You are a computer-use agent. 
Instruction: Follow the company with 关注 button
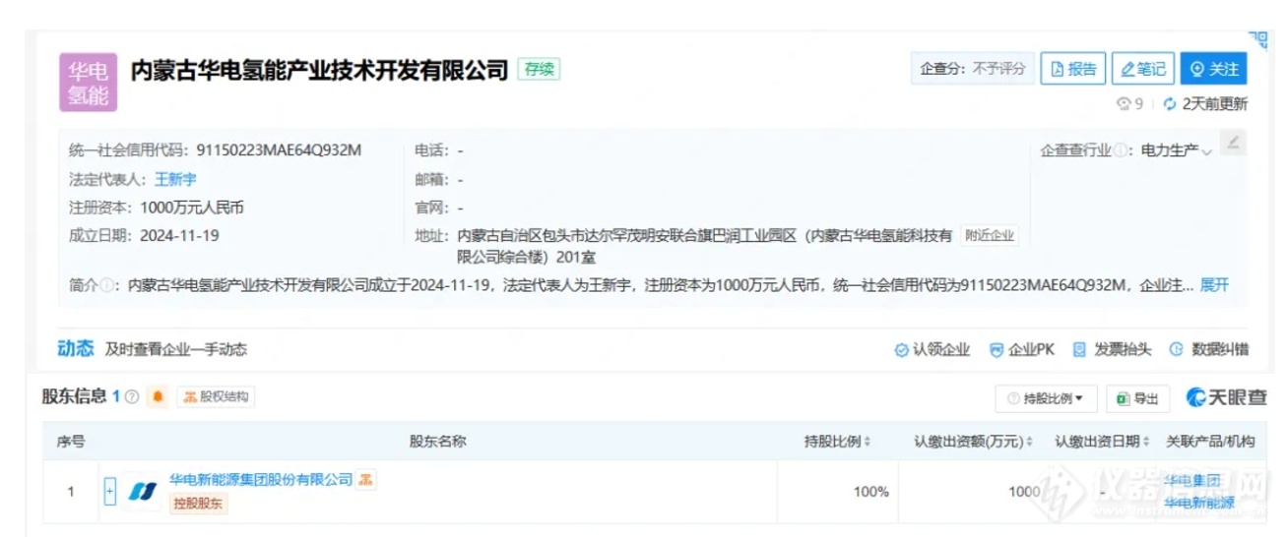coord(1214,69)
